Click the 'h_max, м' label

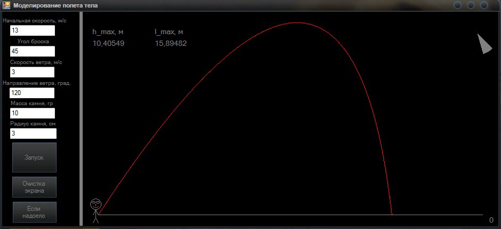108,32
